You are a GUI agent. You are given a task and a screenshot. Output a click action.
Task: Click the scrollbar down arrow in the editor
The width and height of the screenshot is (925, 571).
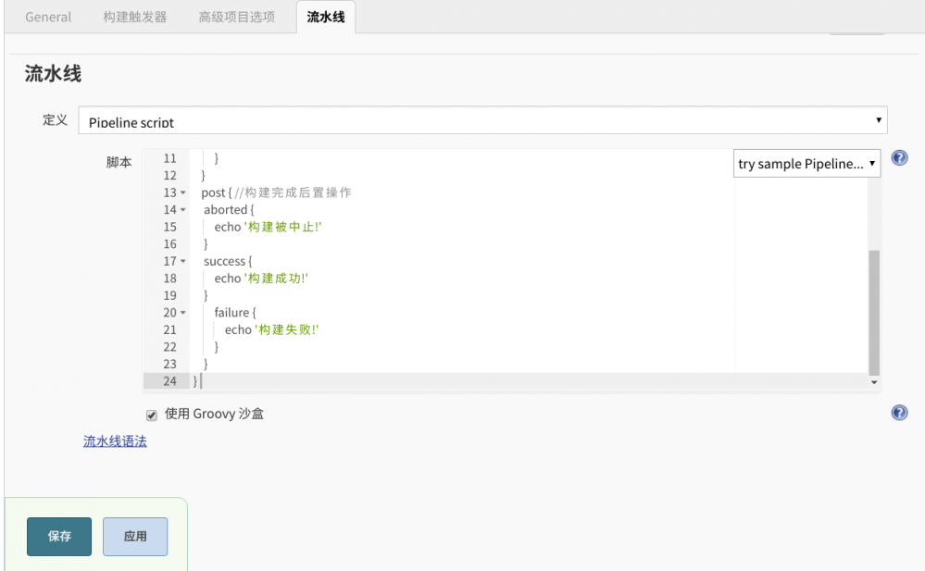872,381
